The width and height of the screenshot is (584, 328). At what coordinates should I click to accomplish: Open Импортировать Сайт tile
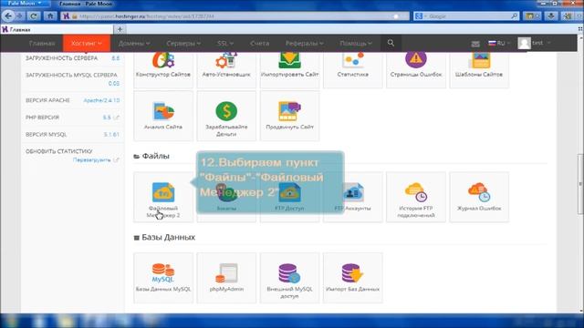(x=290, y=69)
